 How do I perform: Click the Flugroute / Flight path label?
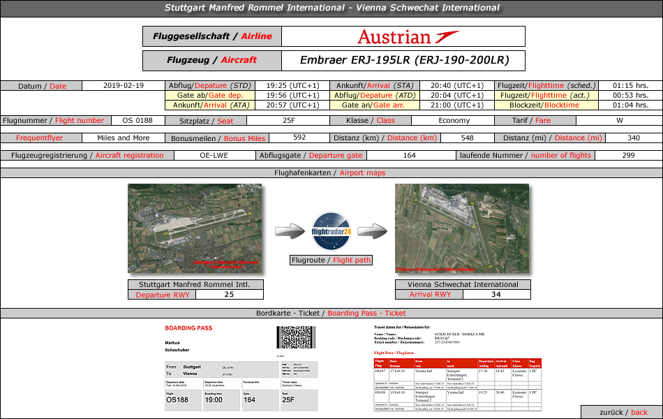click(x=331, y=260)
